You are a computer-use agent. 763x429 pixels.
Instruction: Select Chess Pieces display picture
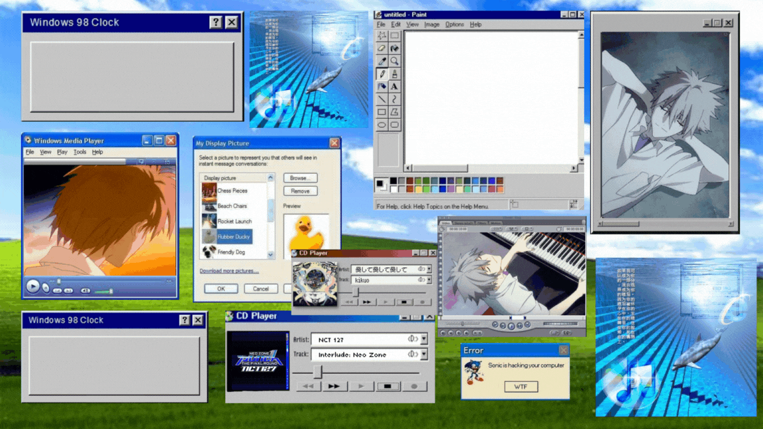click(234, 191)
